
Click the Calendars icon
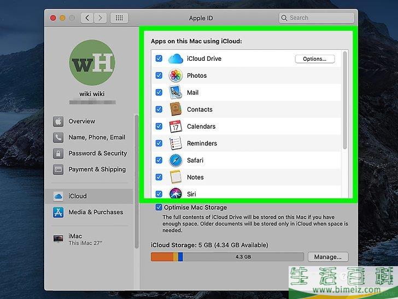tap(175, 127)
